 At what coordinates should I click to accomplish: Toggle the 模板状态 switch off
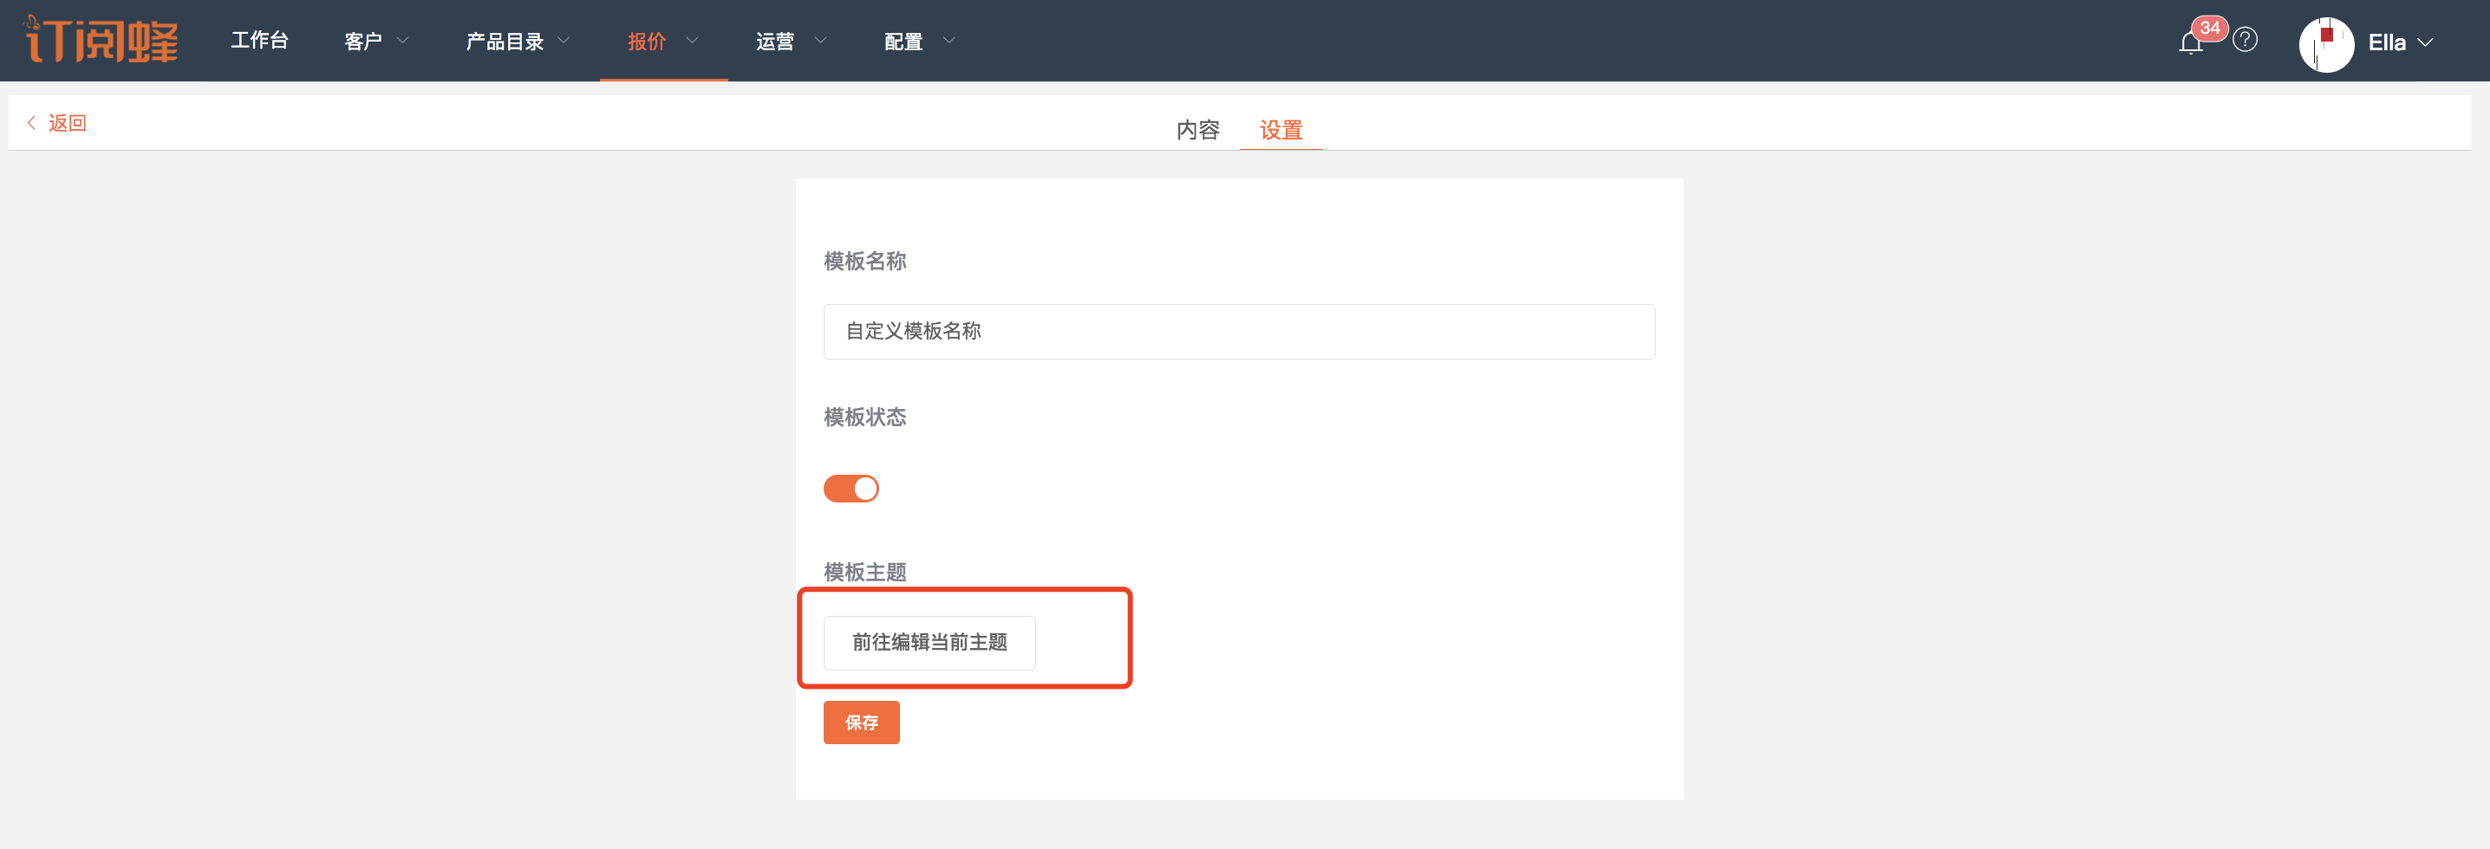[x=851, y=489]
